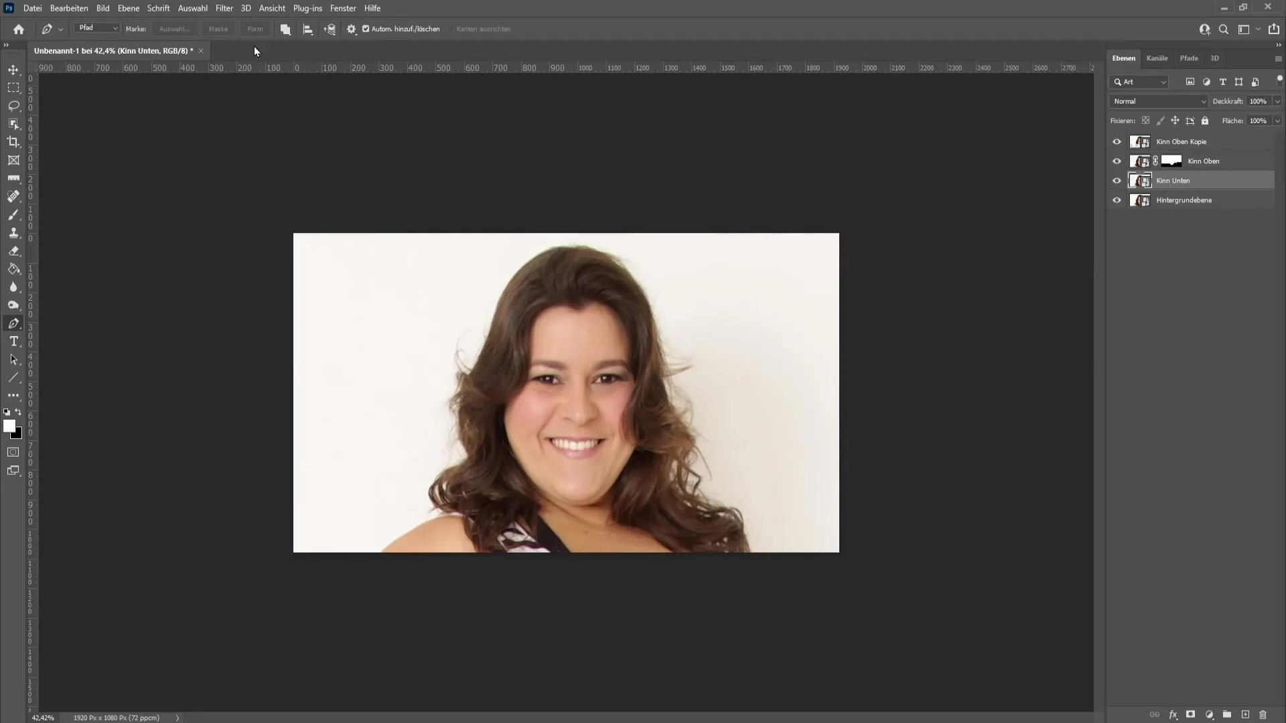Toggle visibility of Kinn Oben layer
The image size is (1286, 723).
click(1117, 161)
